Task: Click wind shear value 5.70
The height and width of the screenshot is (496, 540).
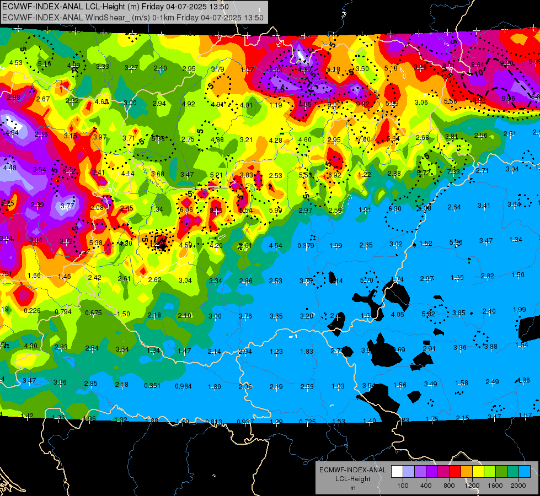Action: tap(366, 281)
